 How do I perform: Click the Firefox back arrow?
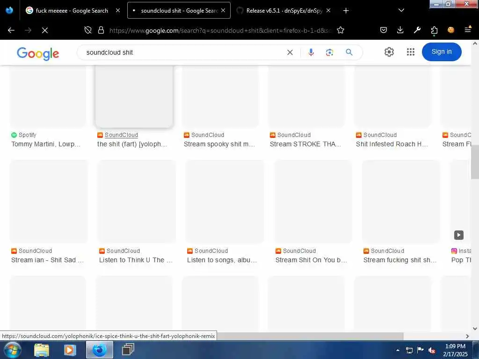(11, 30)
